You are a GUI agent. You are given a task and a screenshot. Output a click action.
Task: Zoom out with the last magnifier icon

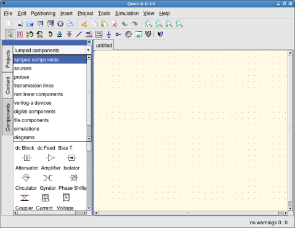[179, 24]
